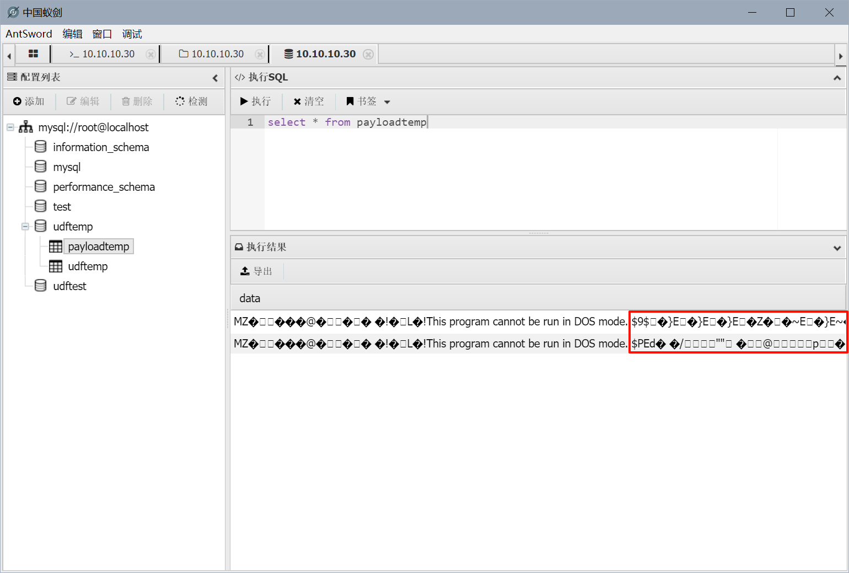Viewport: 849px width, 573px height.
Task: Select the udftemp table under udftemp
Action: coord(88,266)
